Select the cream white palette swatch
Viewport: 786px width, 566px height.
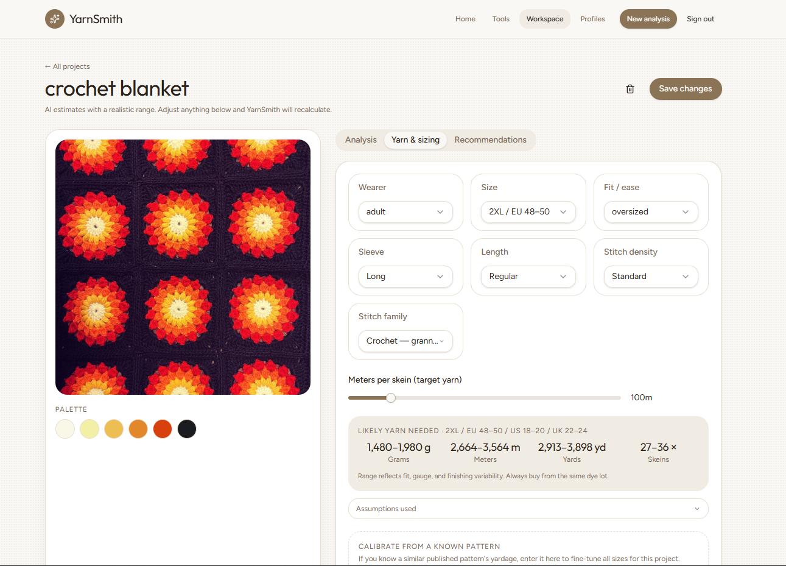point(65,429)
